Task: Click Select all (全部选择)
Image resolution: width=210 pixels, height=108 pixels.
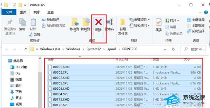Action: [x=196, y=20]
